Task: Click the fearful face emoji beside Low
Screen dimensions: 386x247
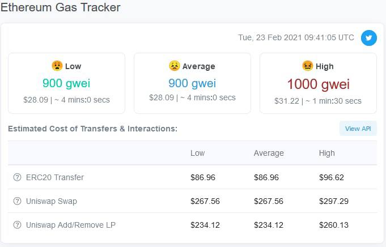Action: pyautogui.click(x=57, y=66)
